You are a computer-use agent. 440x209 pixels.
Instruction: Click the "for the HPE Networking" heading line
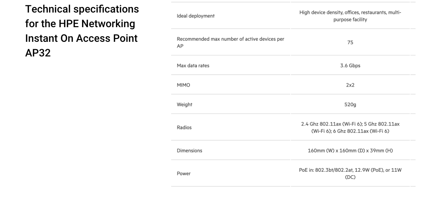coord(80,24)
